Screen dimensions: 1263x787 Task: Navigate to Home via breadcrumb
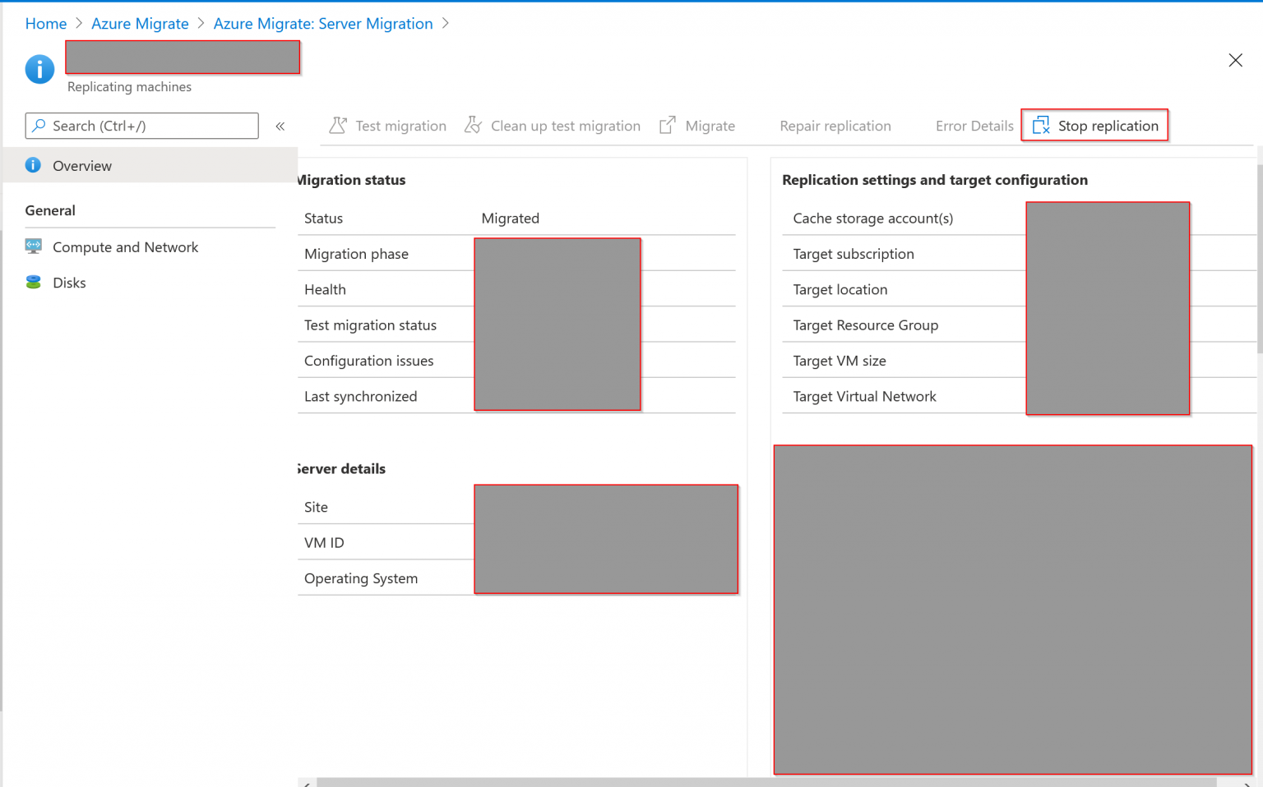pos(46,23)
